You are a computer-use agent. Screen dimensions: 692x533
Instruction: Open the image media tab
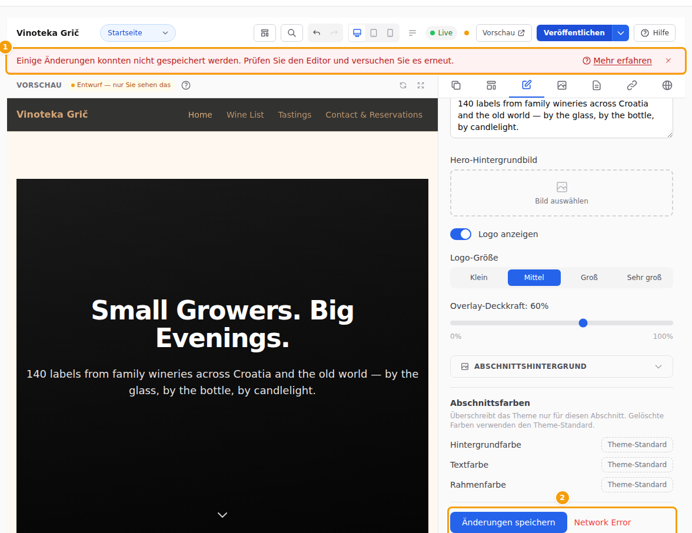tap(562, 85)
